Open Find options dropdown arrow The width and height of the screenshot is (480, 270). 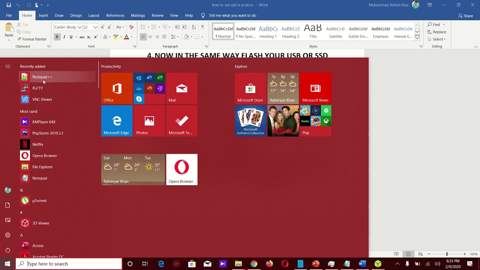(444, 25)
